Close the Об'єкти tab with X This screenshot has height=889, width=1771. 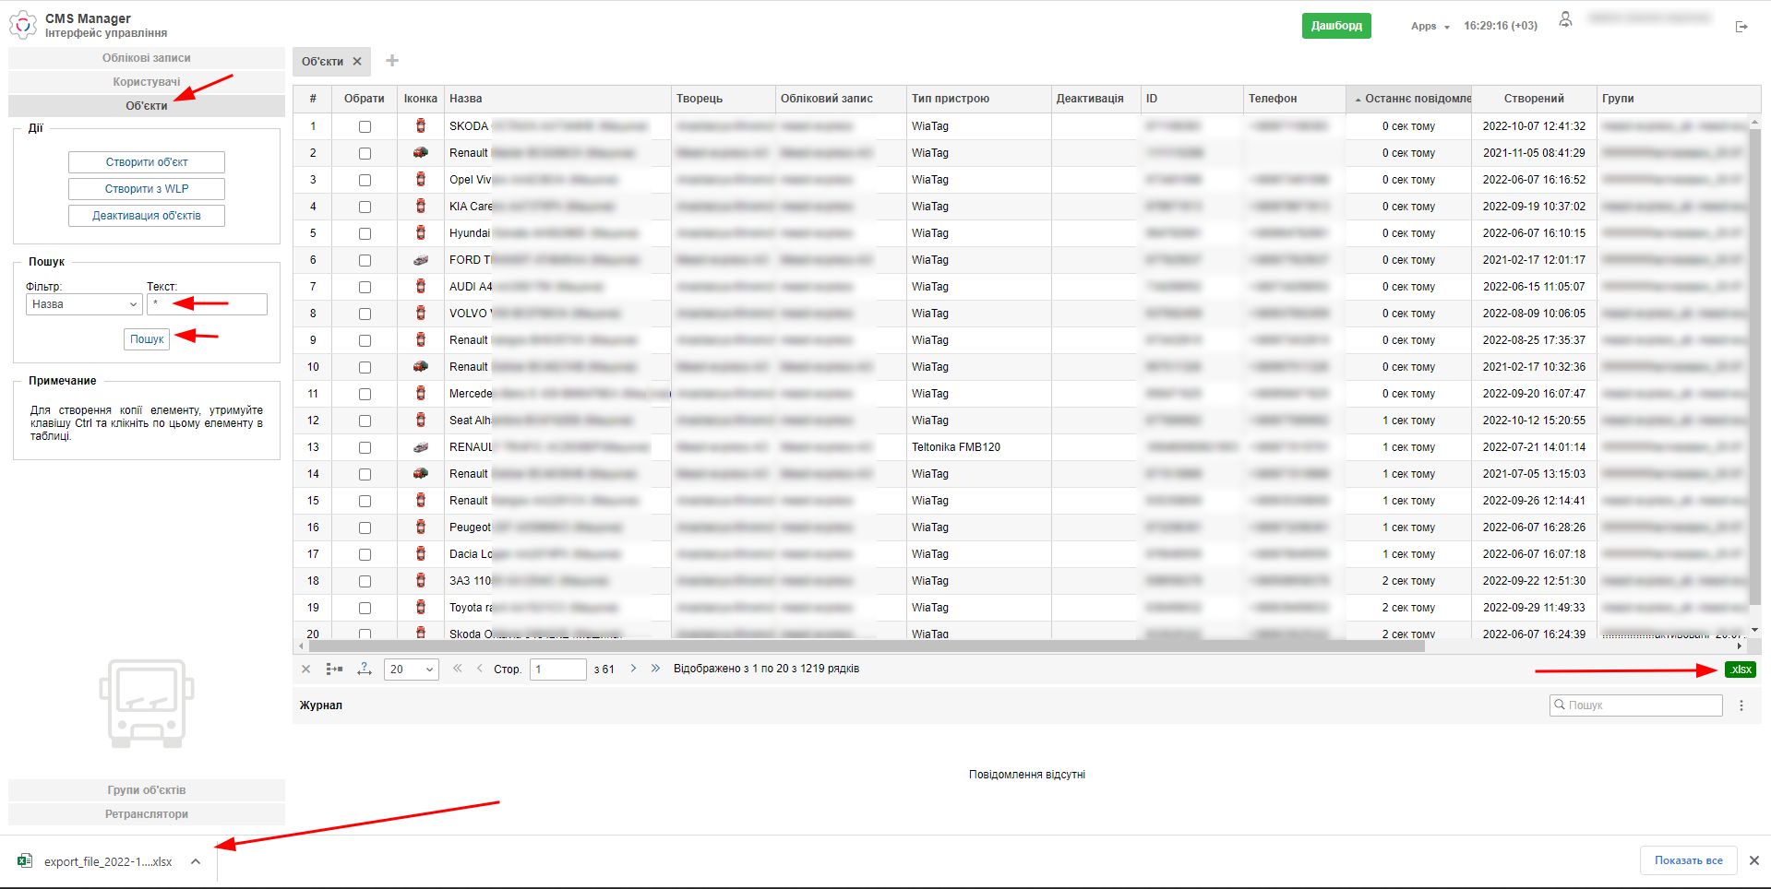click(x=357, y=62)
